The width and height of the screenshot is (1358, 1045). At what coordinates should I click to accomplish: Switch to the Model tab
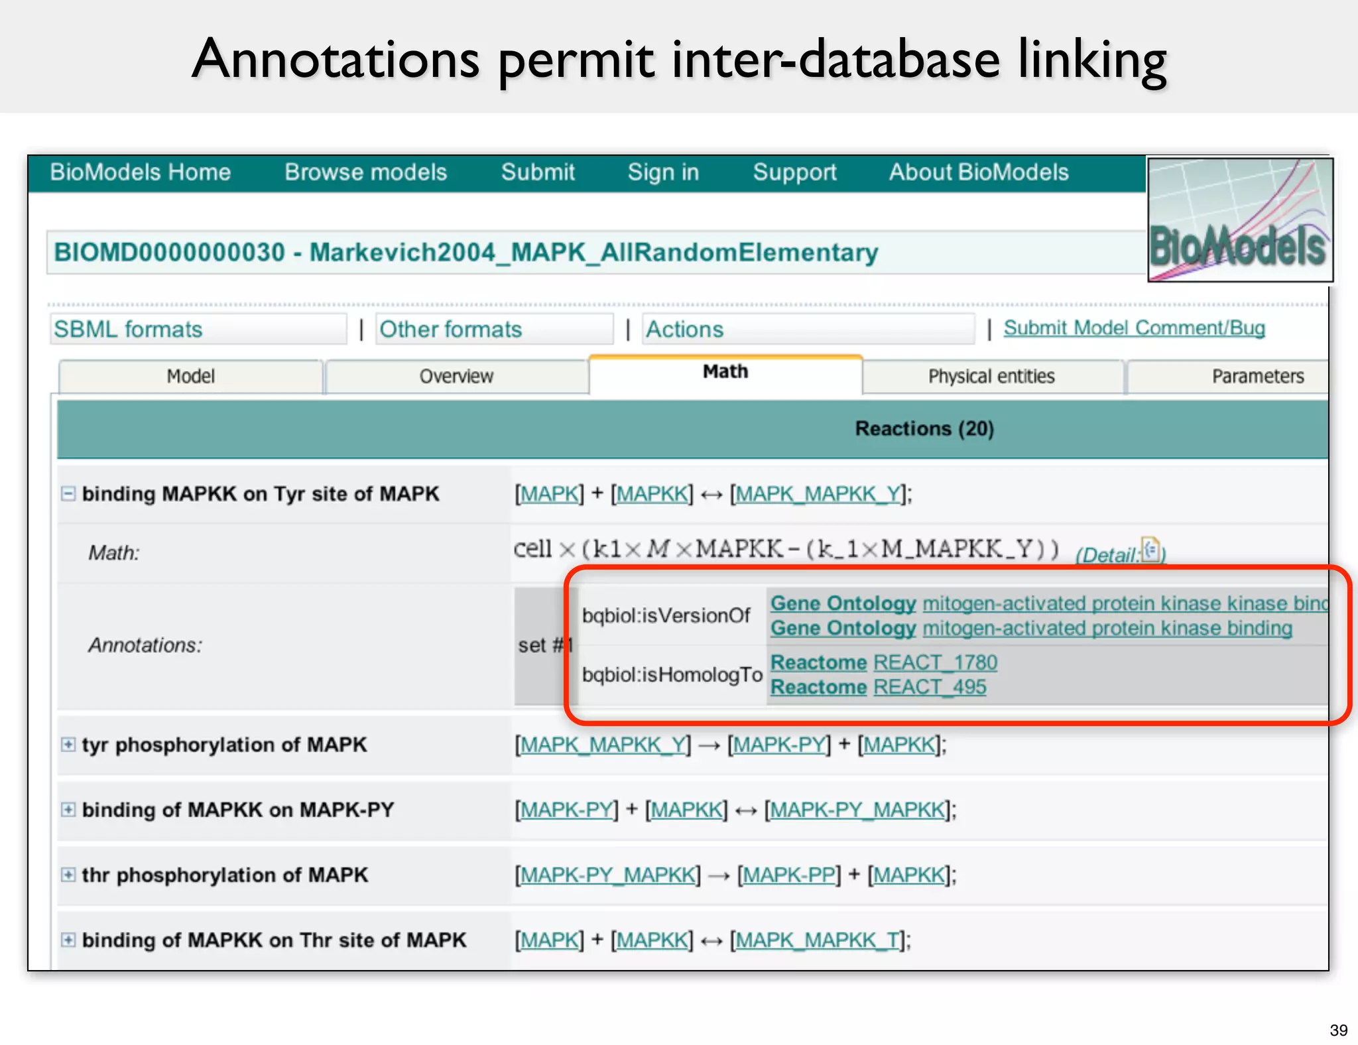pos(191,377)
